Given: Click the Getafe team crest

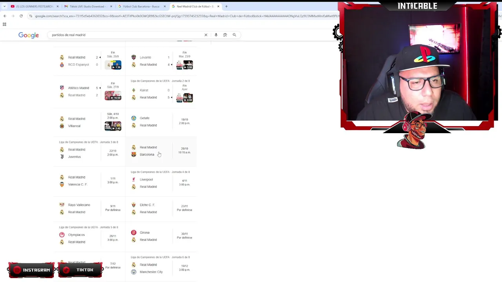Looking at the screenshot, I should pyautogui.click(x=134, y=118).
